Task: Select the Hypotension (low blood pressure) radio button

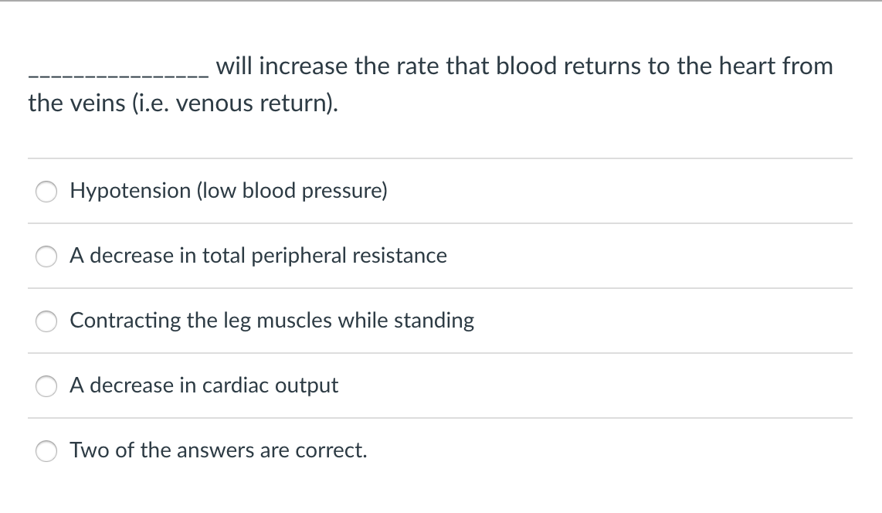Action: (x=46, y=192)
